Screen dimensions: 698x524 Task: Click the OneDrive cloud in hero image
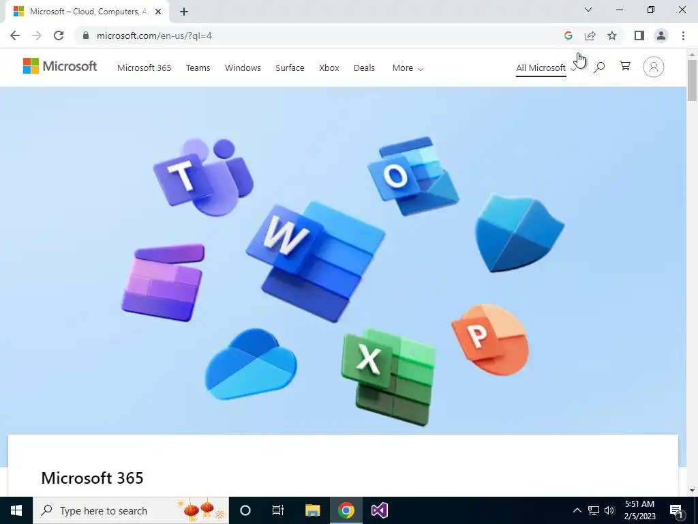(251, 364)
